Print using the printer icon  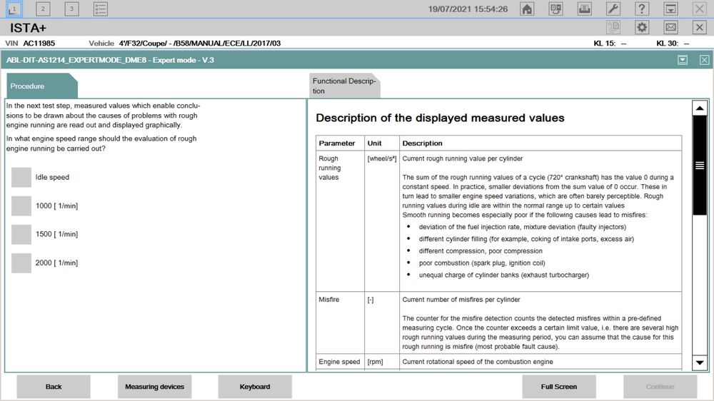[x=584, y=9]
